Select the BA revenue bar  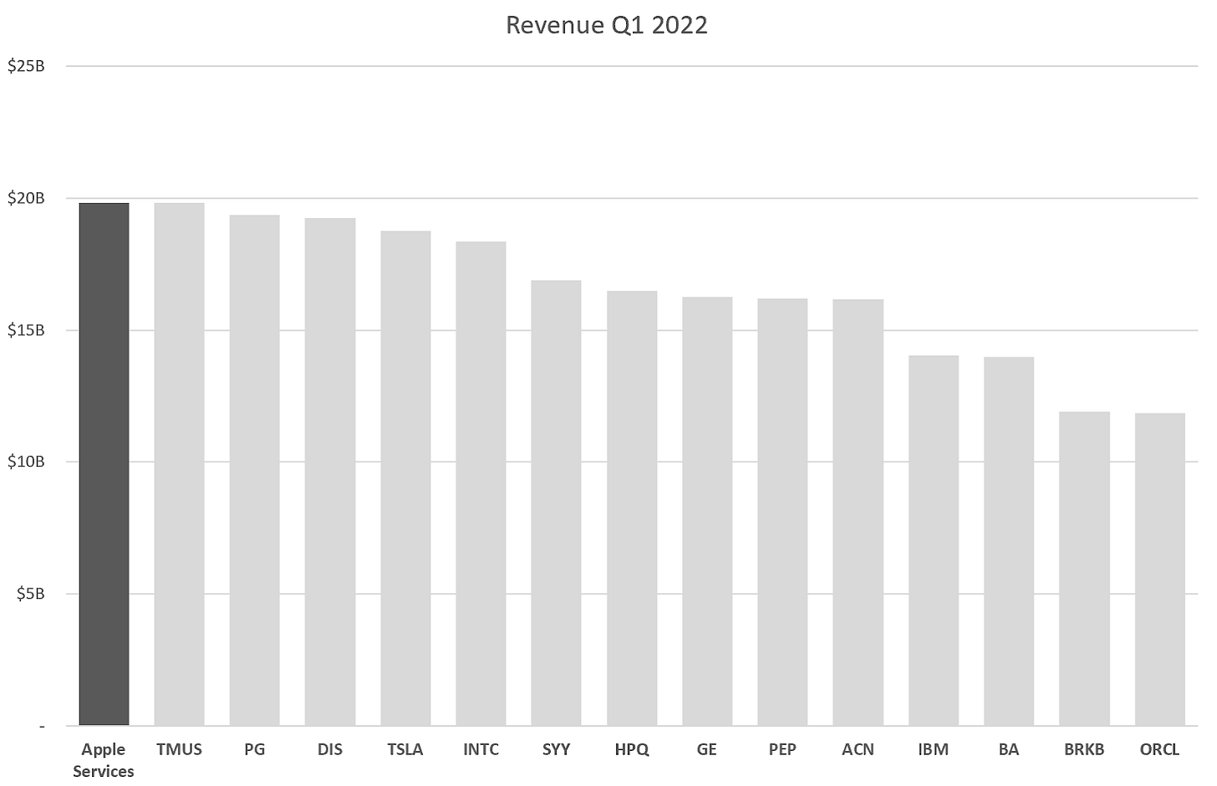(x=1009, y=541)
